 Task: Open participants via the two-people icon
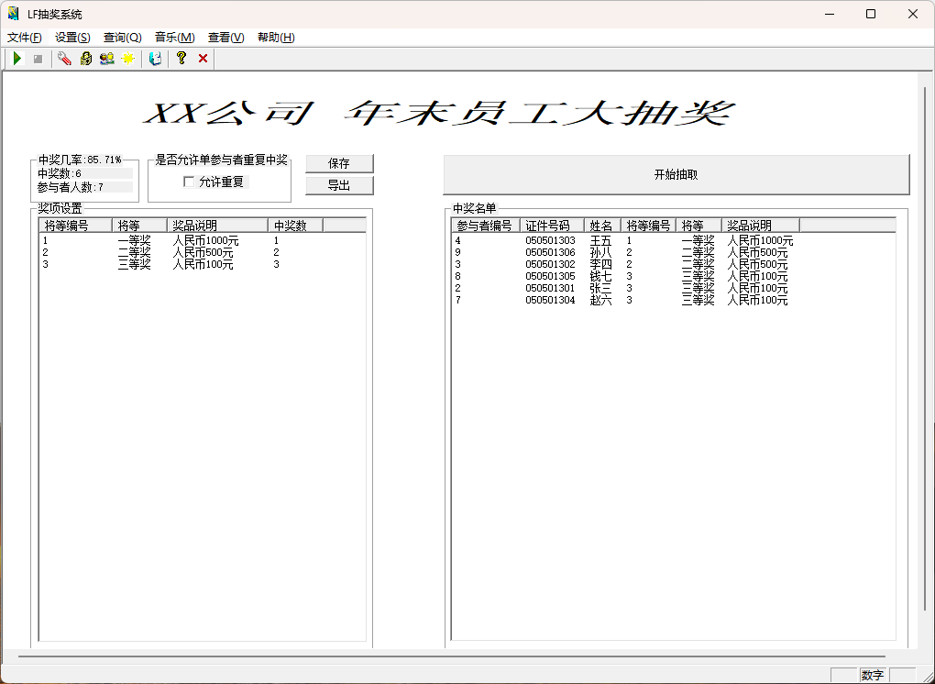point(107,59)
